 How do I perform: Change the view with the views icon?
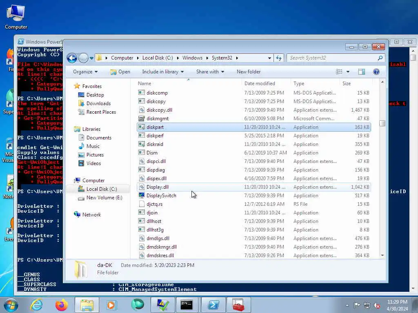point(339,72)
